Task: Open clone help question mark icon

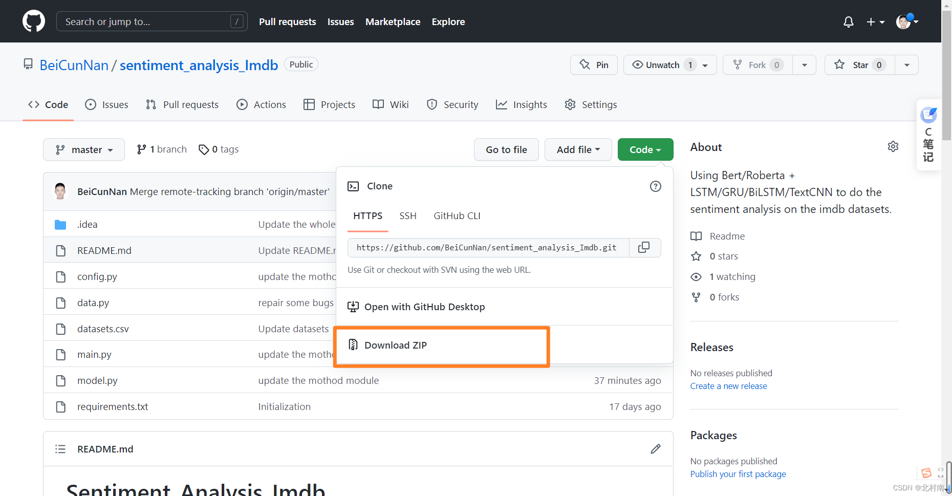Action: tap(655, 186)
